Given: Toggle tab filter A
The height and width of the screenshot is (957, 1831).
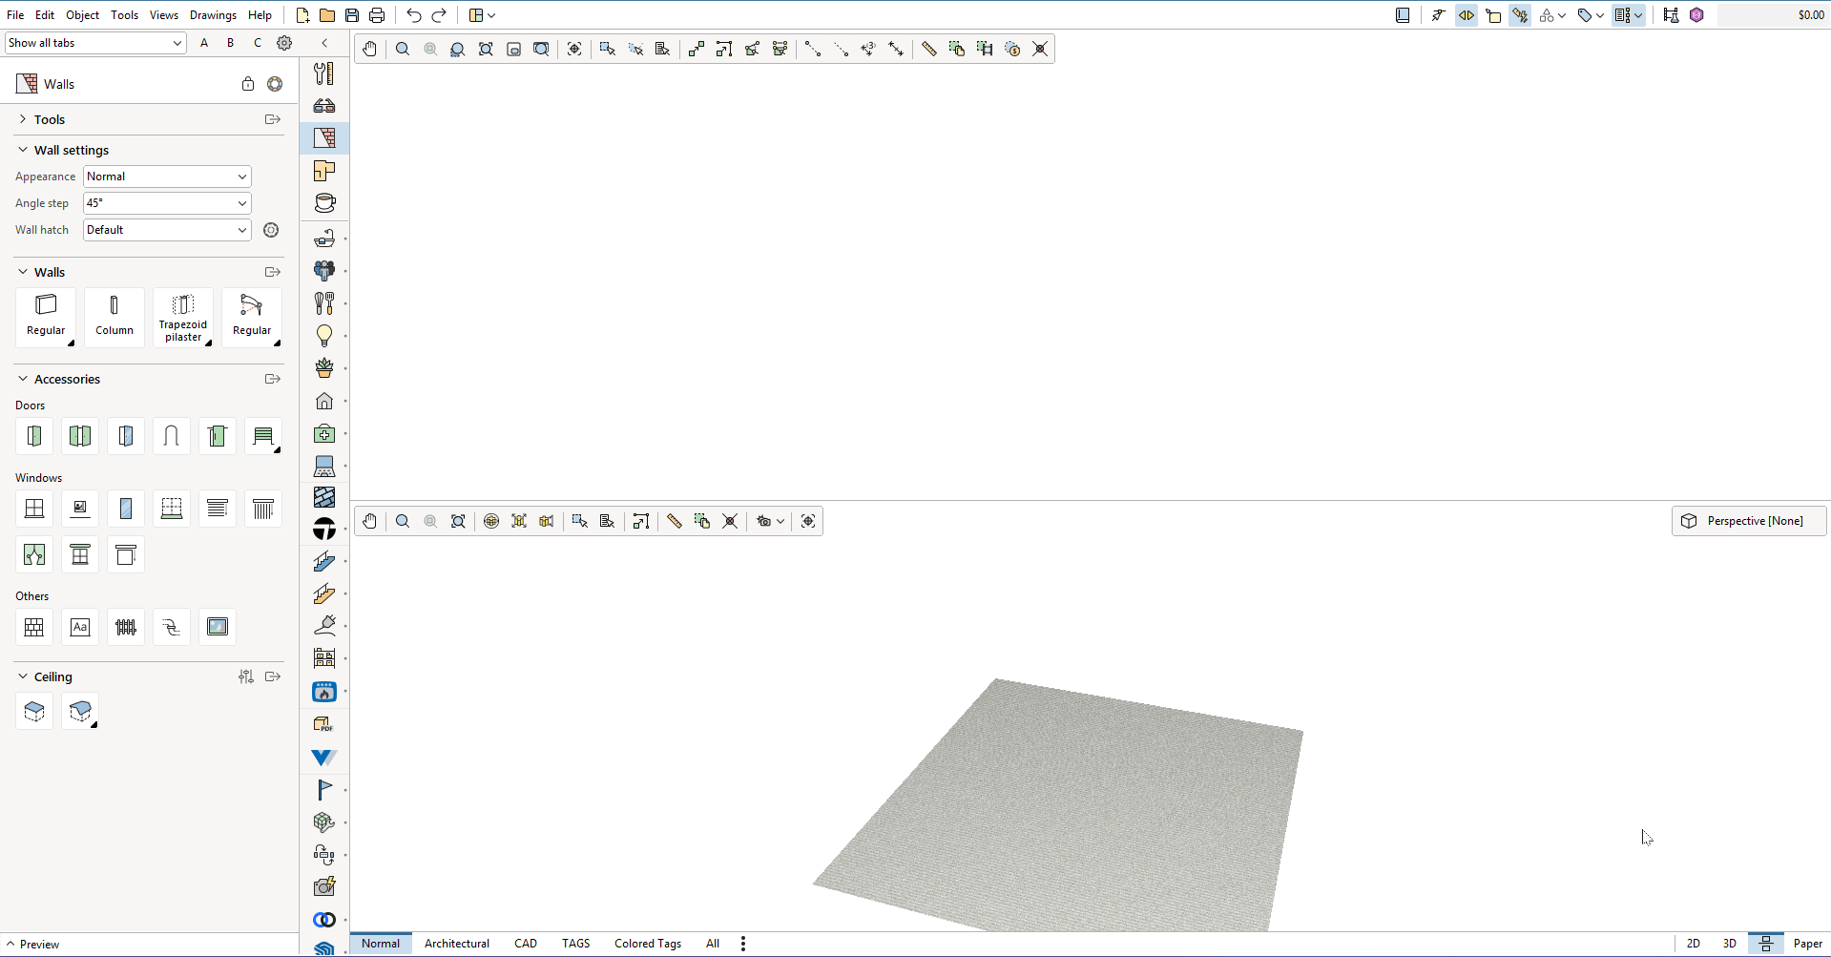Looking at the screenshot, I should 204,43.
